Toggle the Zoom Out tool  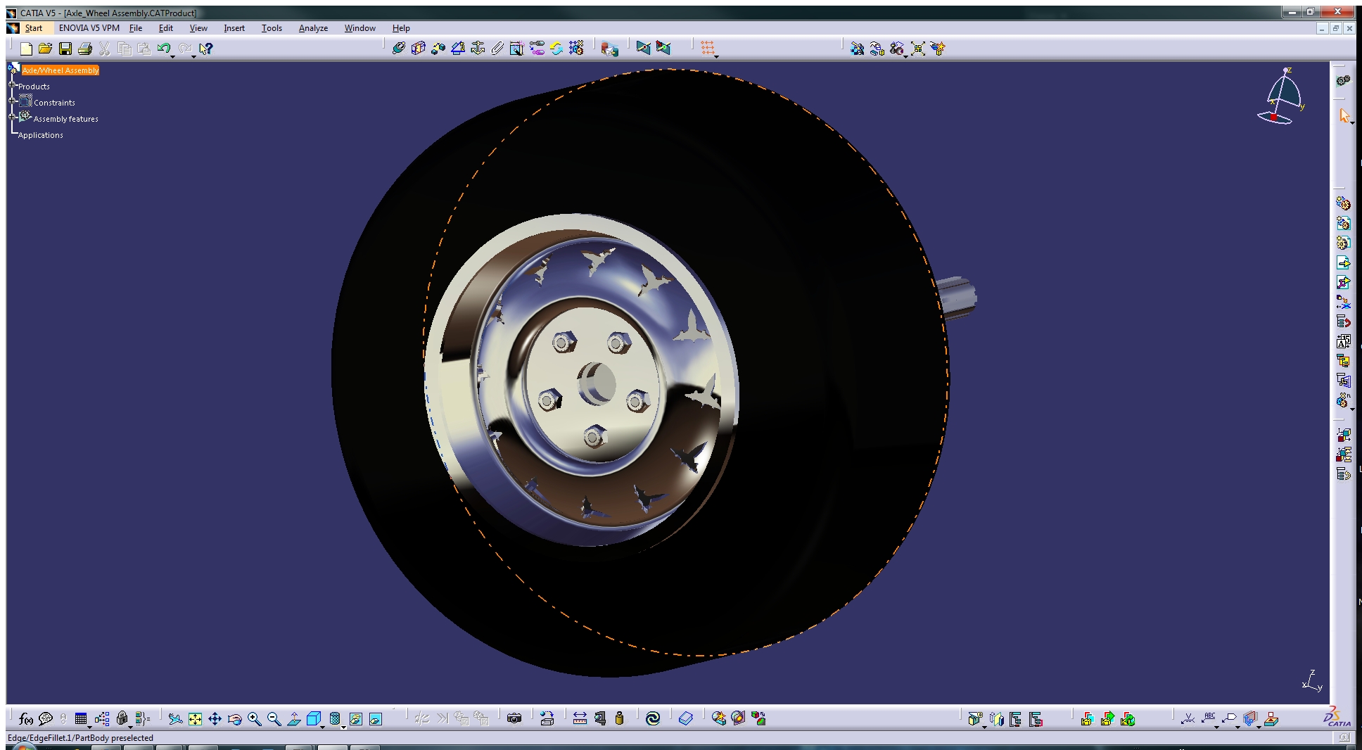point(274,718)
